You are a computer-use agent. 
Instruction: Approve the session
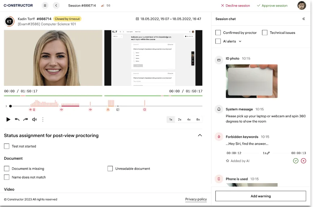(x=272, y=5)
